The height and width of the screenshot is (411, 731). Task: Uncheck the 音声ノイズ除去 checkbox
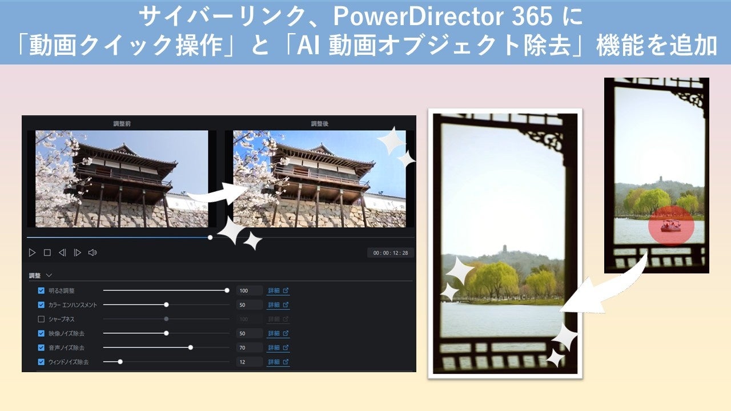pyautogui.click(x=41, y=348)
